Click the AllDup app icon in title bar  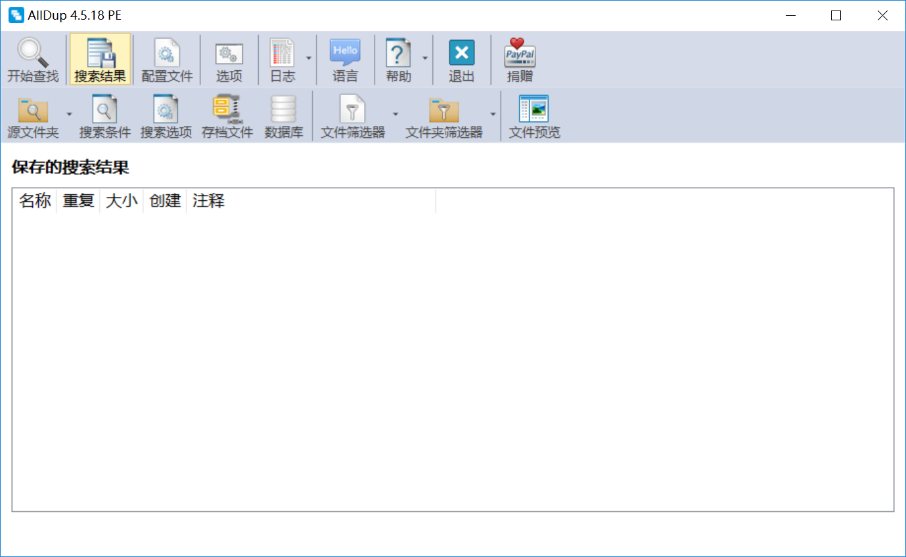16,16
